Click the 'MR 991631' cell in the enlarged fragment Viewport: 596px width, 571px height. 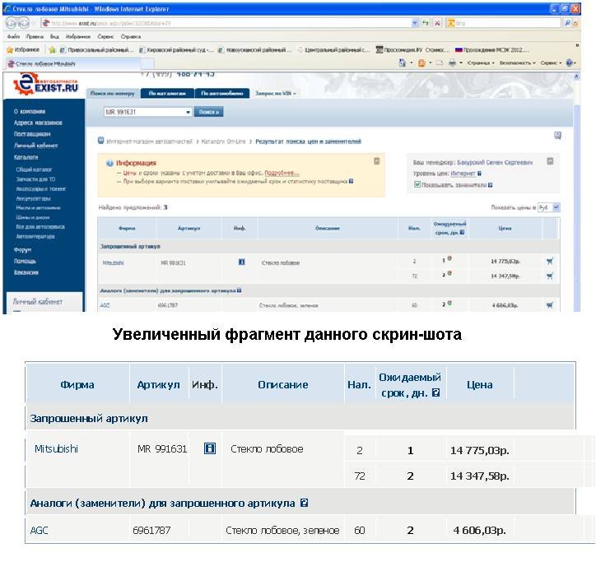click(162, 448)
